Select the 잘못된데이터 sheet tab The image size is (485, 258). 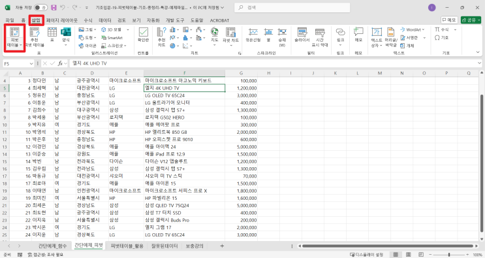pyautogui.click(x=164, y=246)
